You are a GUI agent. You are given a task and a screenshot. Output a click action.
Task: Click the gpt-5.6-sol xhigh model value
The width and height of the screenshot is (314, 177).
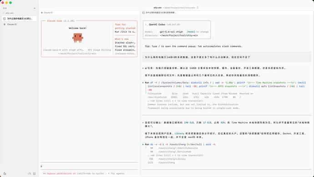(171, 32)
